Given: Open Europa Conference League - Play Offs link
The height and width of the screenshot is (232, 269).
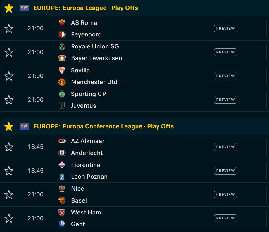Looking at the screenshot, I should pos(118,126).
